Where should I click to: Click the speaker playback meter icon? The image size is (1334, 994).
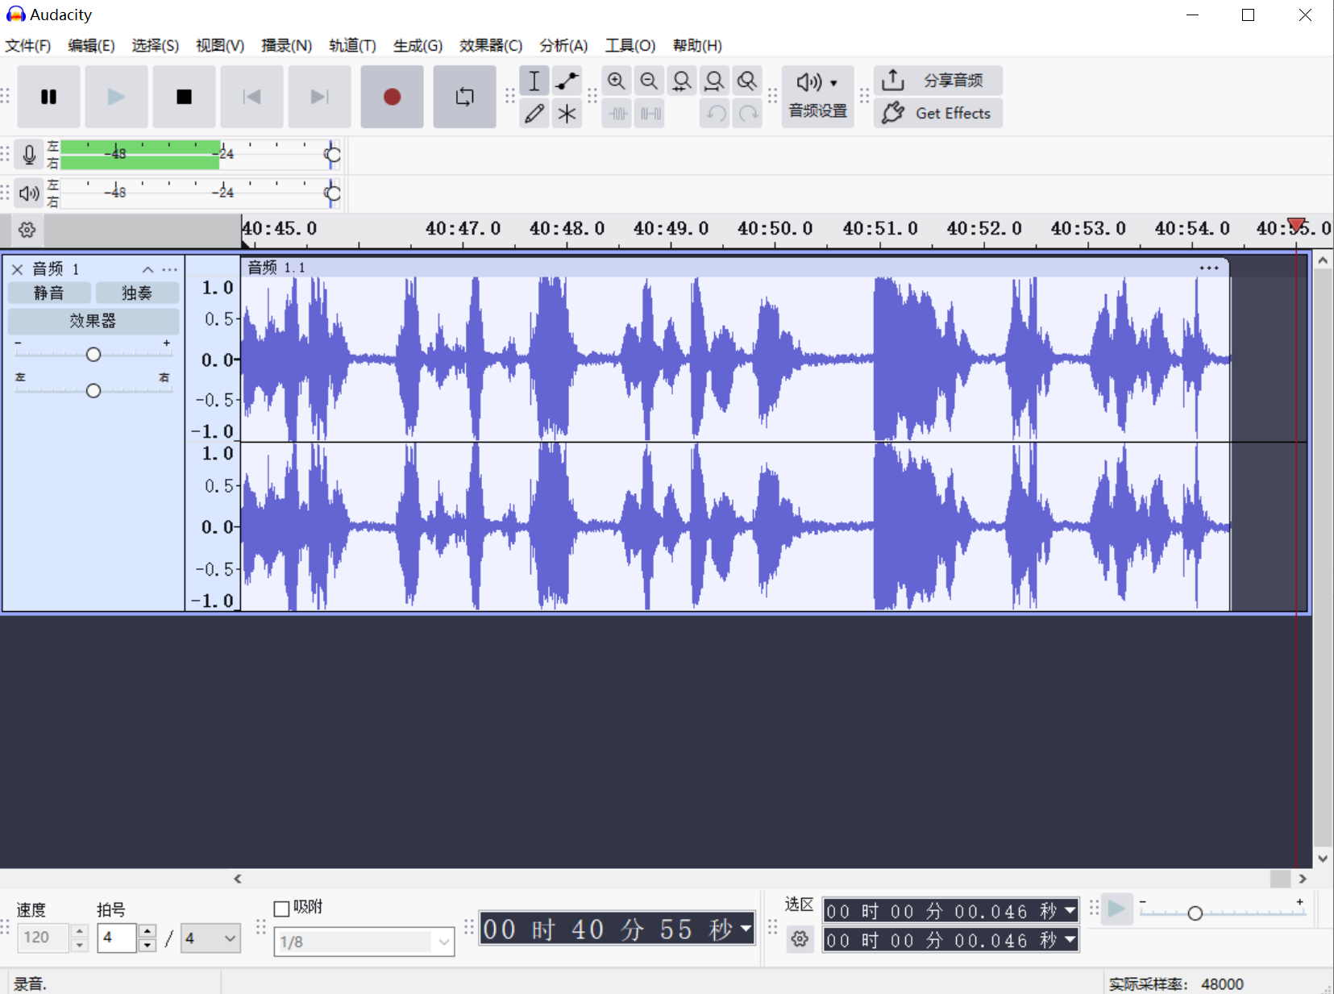pos(29,193)
